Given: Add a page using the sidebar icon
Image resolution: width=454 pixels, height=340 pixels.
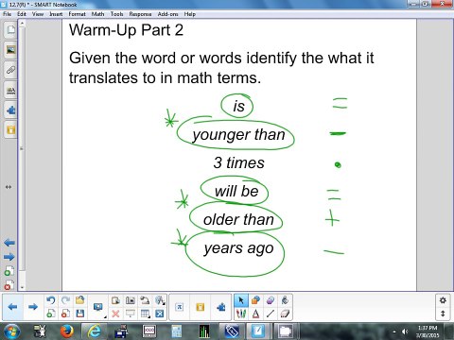Looking at the screenshot, I should point(9,271).
